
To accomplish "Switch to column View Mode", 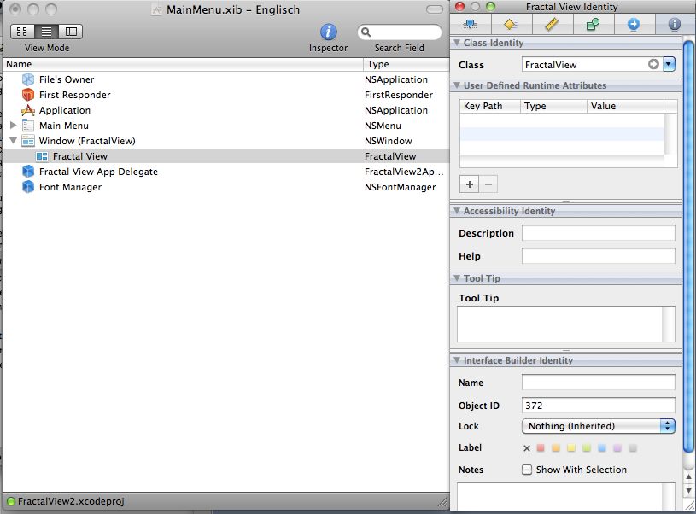I will [70, 32].
